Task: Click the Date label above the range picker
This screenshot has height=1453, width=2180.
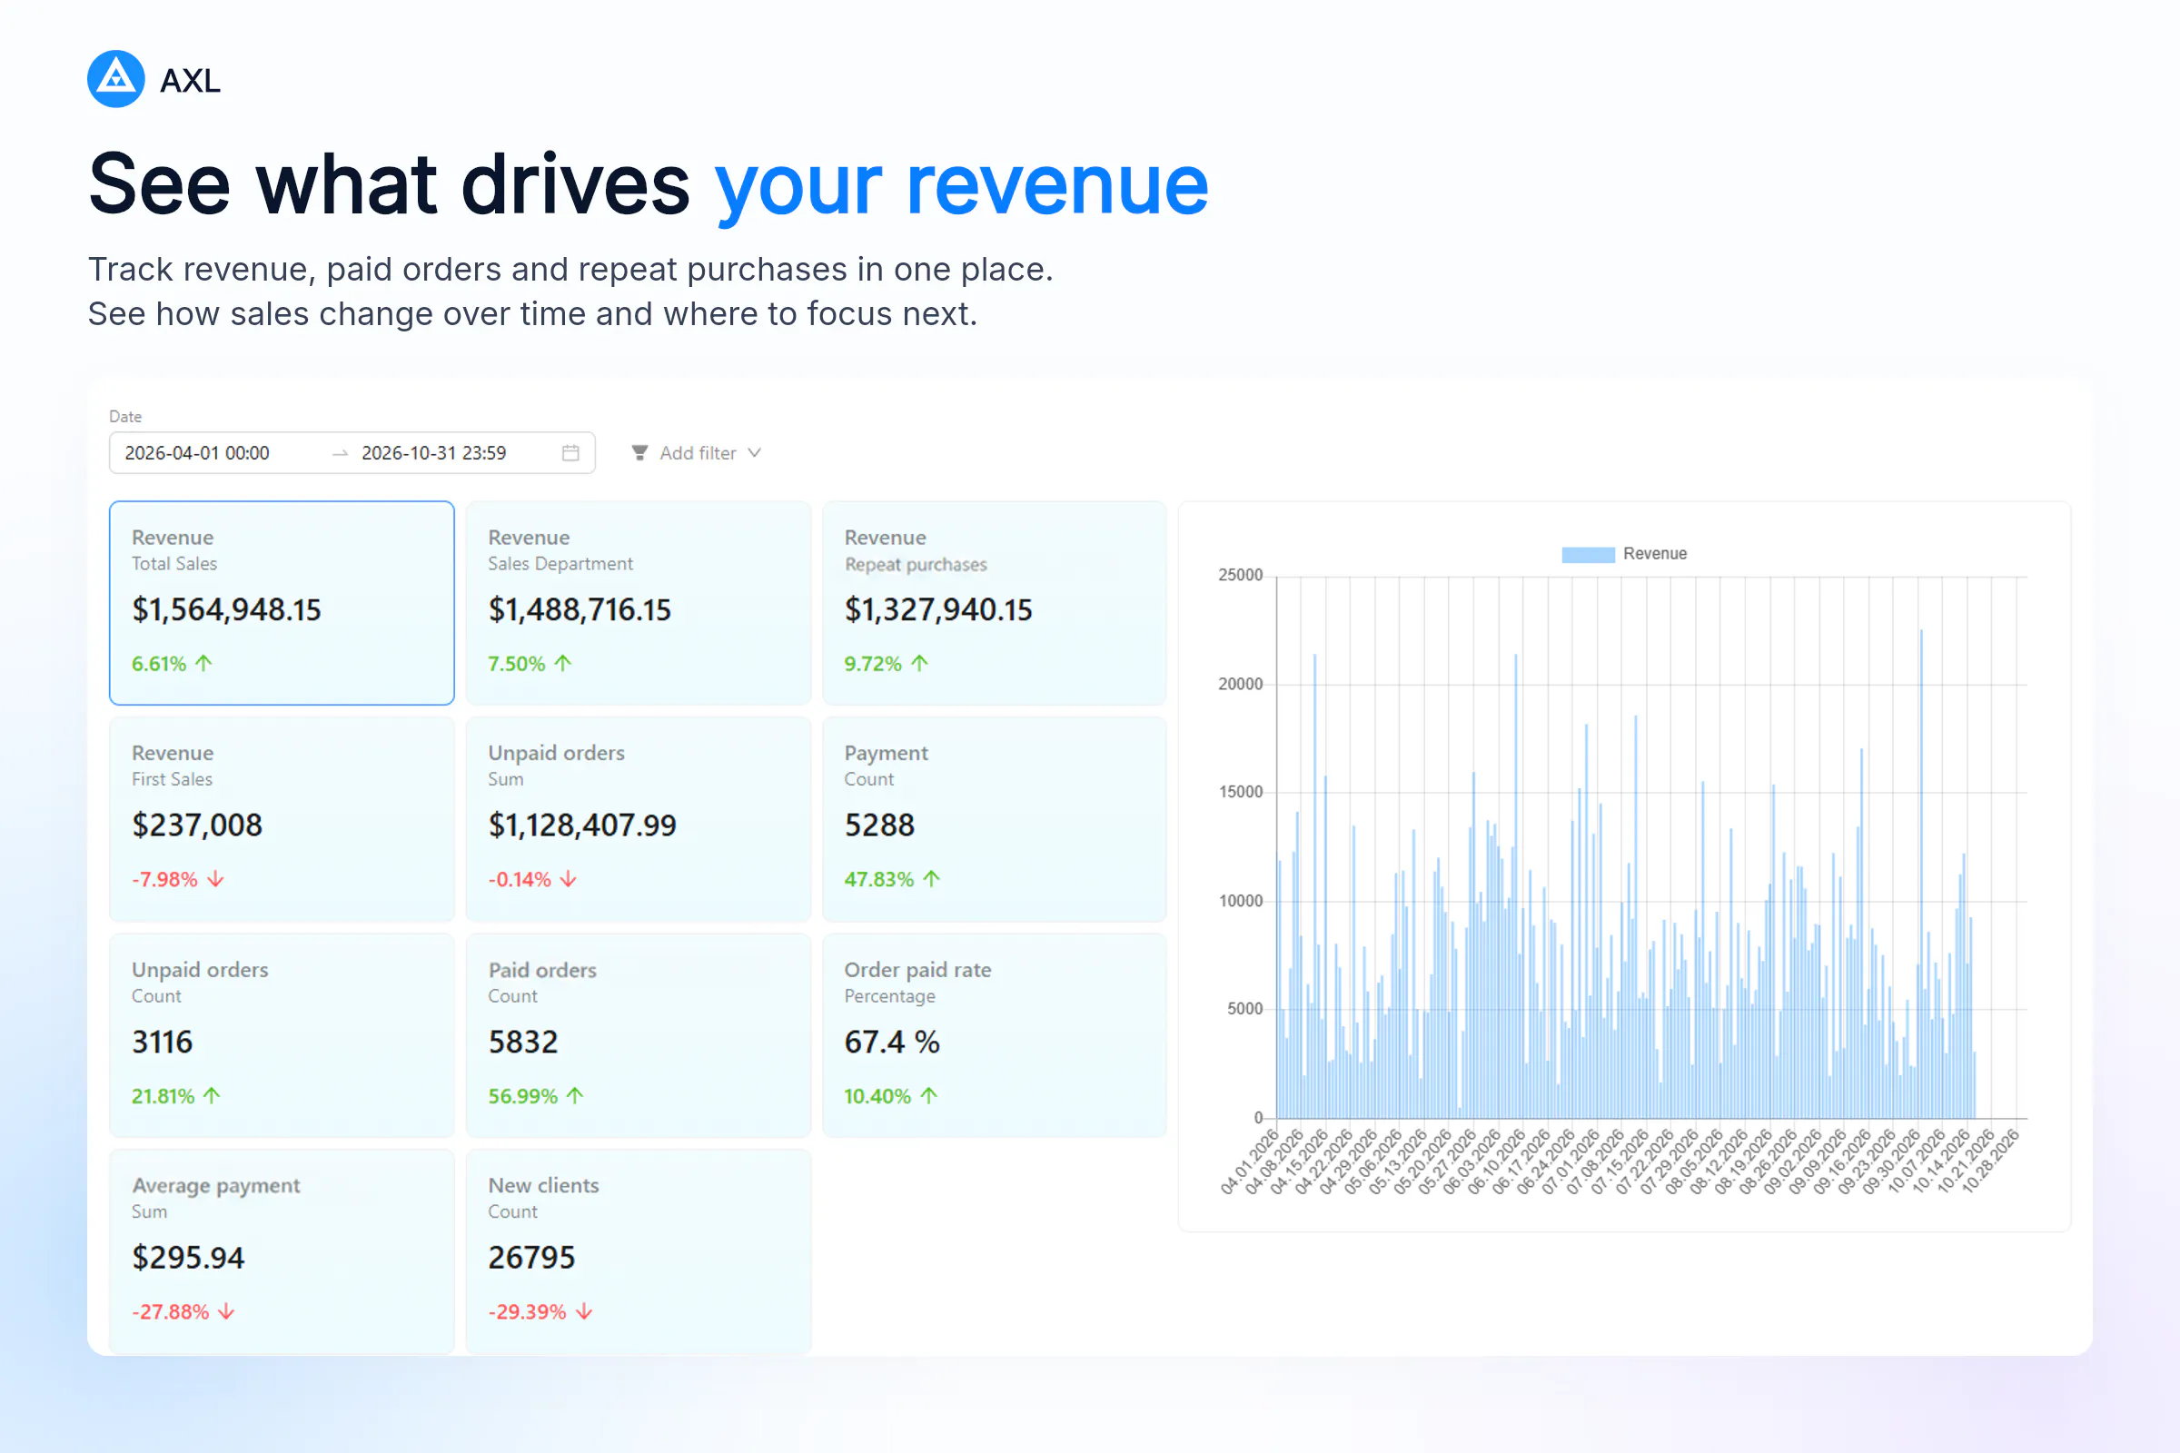Action: point(125,417)
